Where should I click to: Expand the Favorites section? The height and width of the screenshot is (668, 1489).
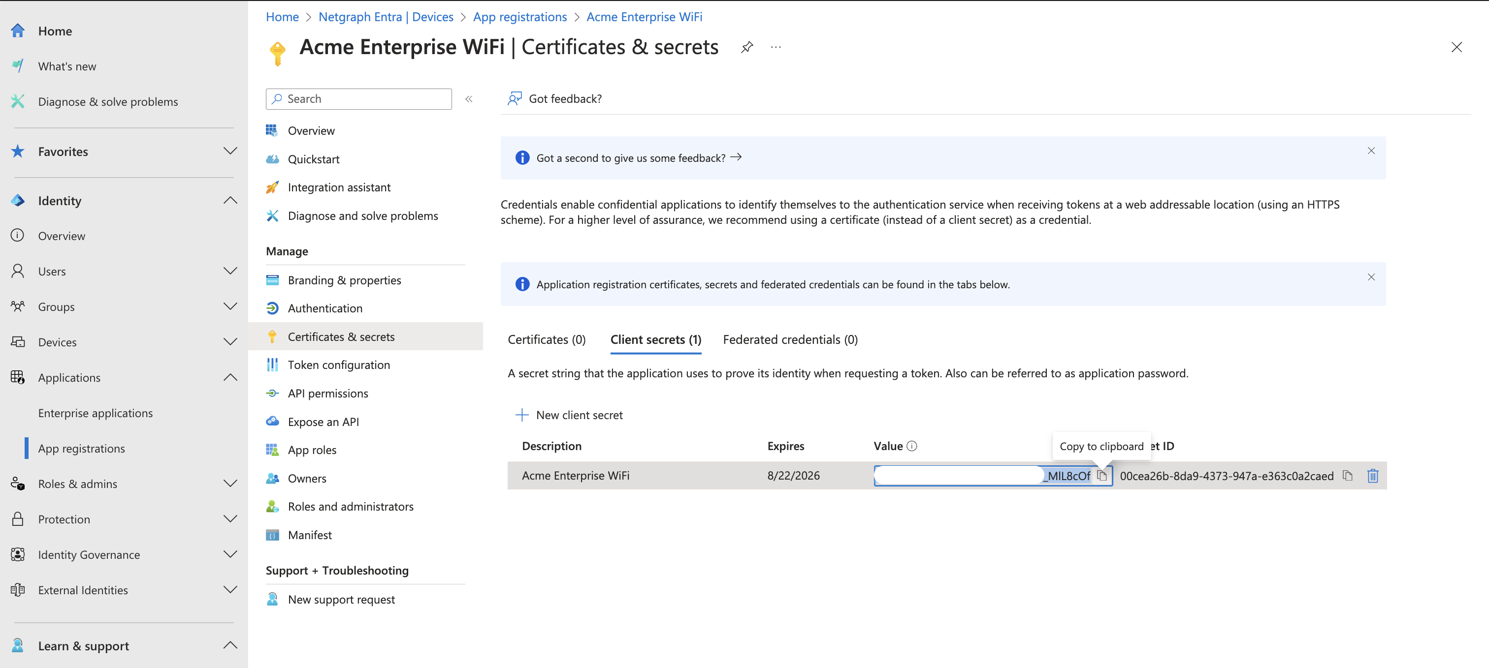230,152
